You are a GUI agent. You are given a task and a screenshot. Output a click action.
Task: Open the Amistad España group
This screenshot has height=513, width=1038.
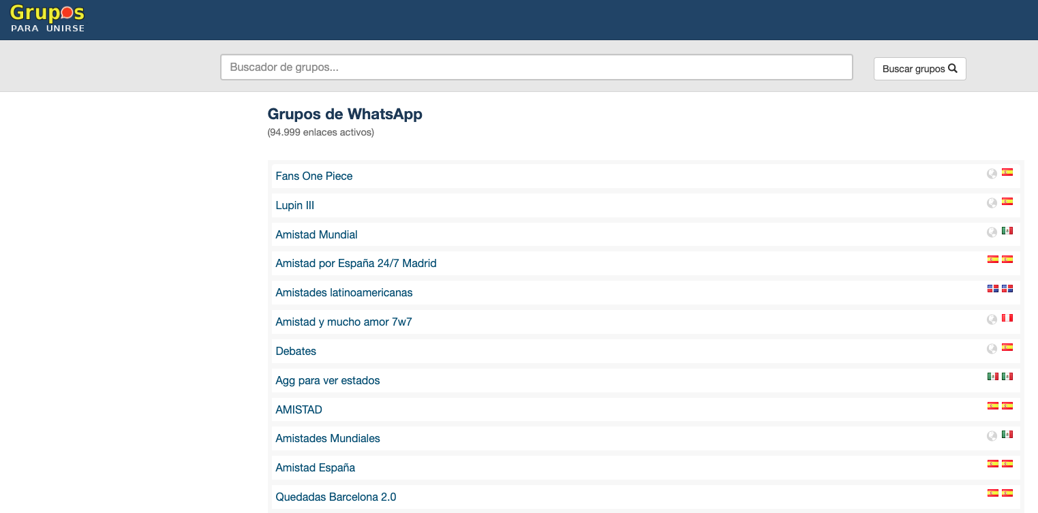point(316,467)
